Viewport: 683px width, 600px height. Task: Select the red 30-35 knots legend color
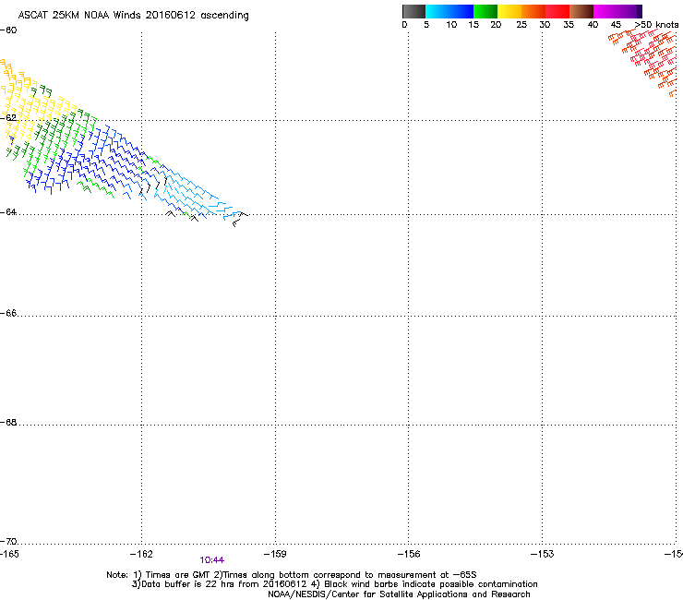click(x=557, y=11)
